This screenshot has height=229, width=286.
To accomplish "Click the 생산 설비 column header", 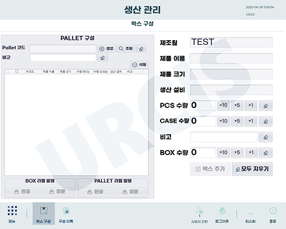I will [x=117, y=72].
